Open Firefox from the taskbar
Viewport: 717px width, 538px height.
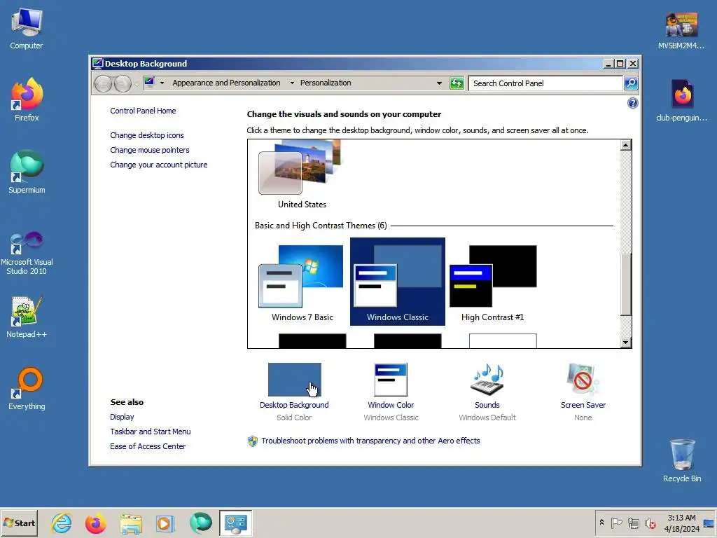[95, 523]
